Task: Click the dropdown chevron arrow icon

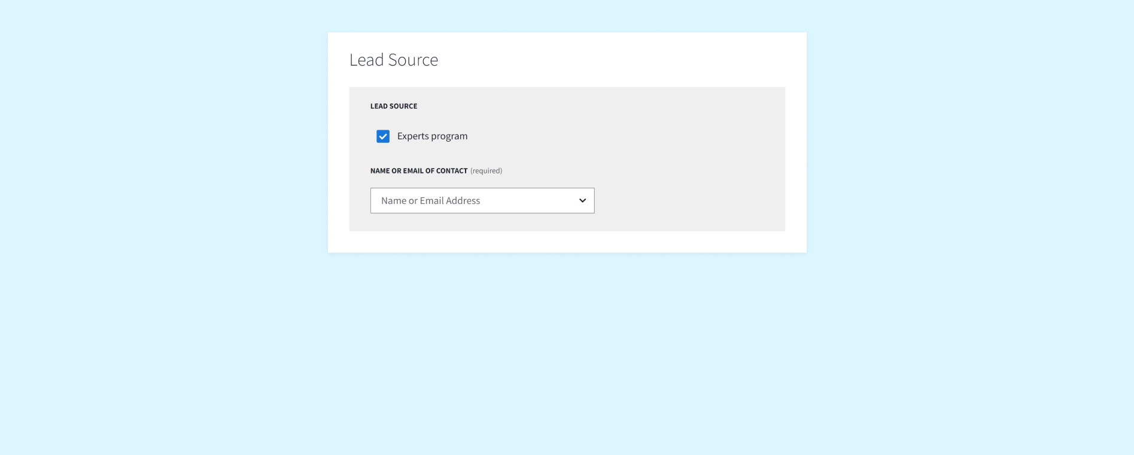Action: click(x=582, y=201)
